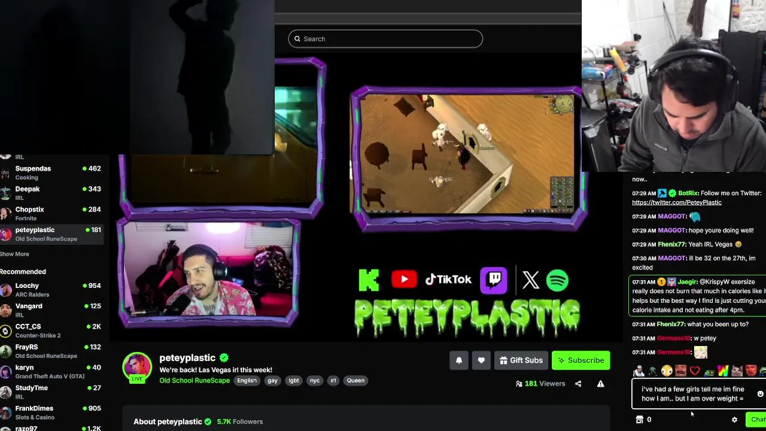The image size is (766, 431).
Task: Click the Subscribe button
Action: [580, 360]
